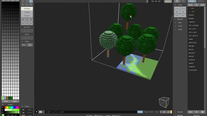
Task: Switch to the Model tab
Action: (x=192, y=1)
